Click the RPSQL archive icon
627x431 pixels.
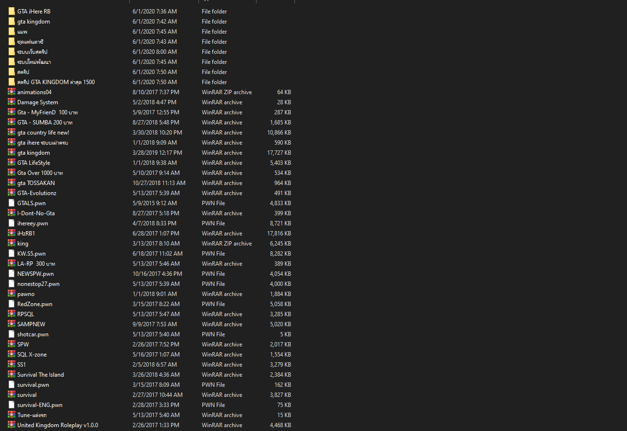(x=12, y=314)
